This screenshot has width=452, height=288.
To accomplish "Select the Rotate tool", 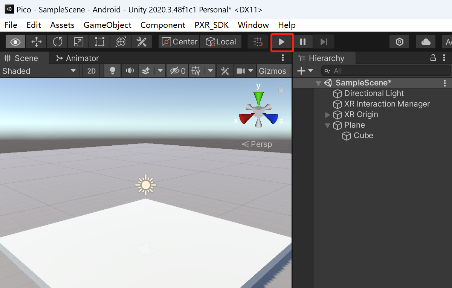I will click(58, 42).
